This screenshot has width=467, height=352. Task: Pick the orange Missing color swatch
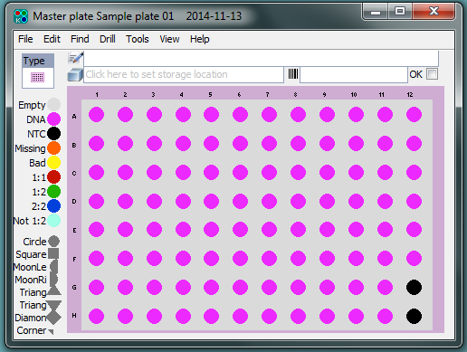[x=54, y=148]
